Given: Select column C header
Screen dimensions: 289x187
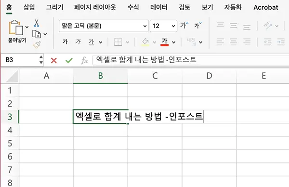Looking at the screenshot, I should click(155, 76).
